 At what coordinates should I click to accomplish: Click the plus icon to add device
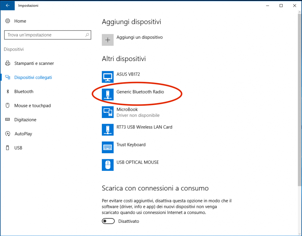(x=108, y=40)
